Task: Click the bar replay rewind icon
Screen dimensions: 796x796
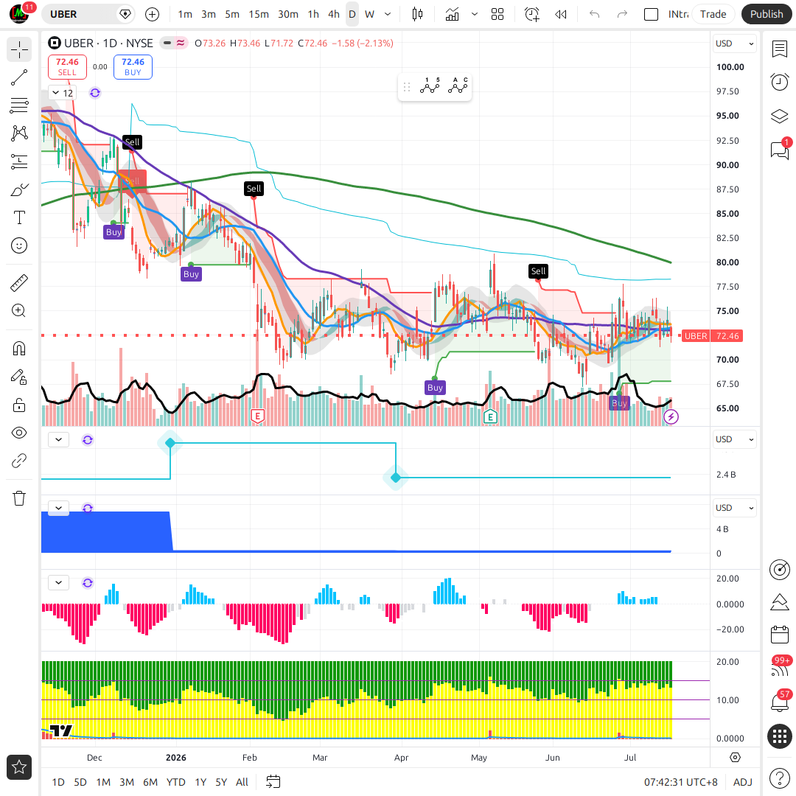Action: tap(560, 14)
